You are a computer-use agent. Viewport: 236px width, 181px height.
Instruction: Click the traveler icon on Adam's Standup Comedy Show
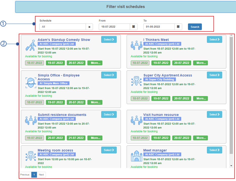[x=31, y=45]
